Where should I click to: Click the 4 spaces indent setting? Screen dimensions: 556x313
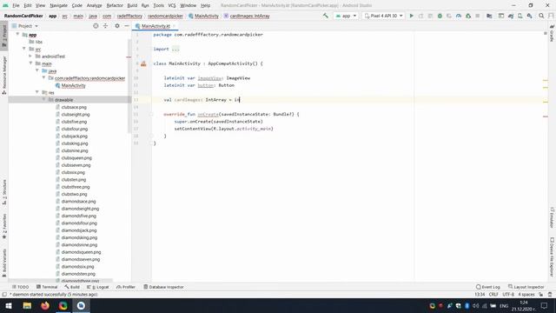526,295
